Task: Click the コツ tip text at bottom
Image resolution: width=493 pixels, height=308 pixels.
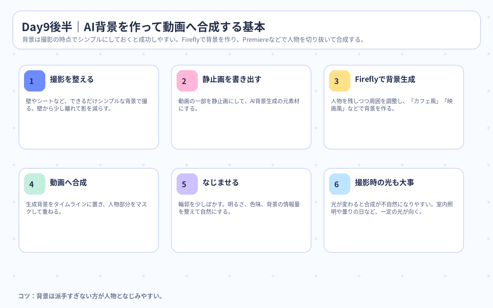Action: pos(90,296)
